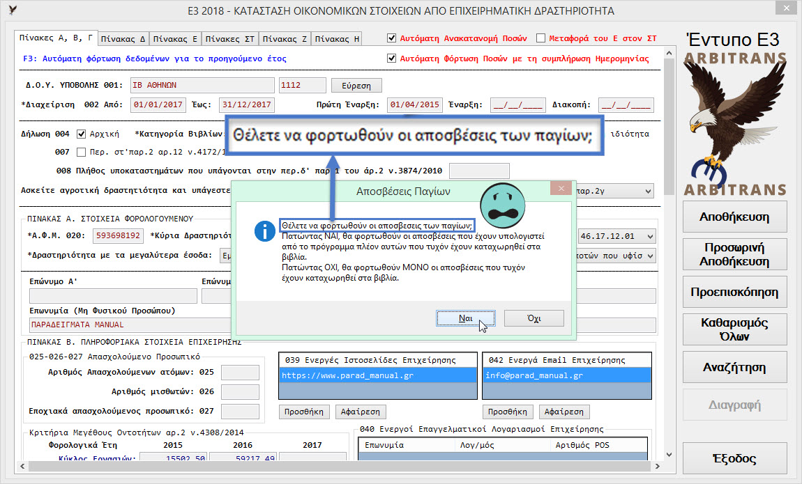
Task: Click the 025 Αριθμός Απασχολούμενων field
Action: coord(240,372)
